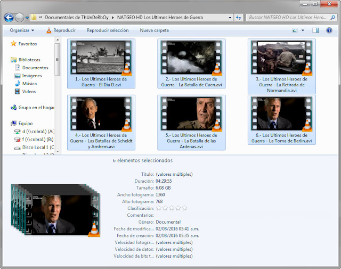
Task: Open the Música library
Action: click(30, 84)
